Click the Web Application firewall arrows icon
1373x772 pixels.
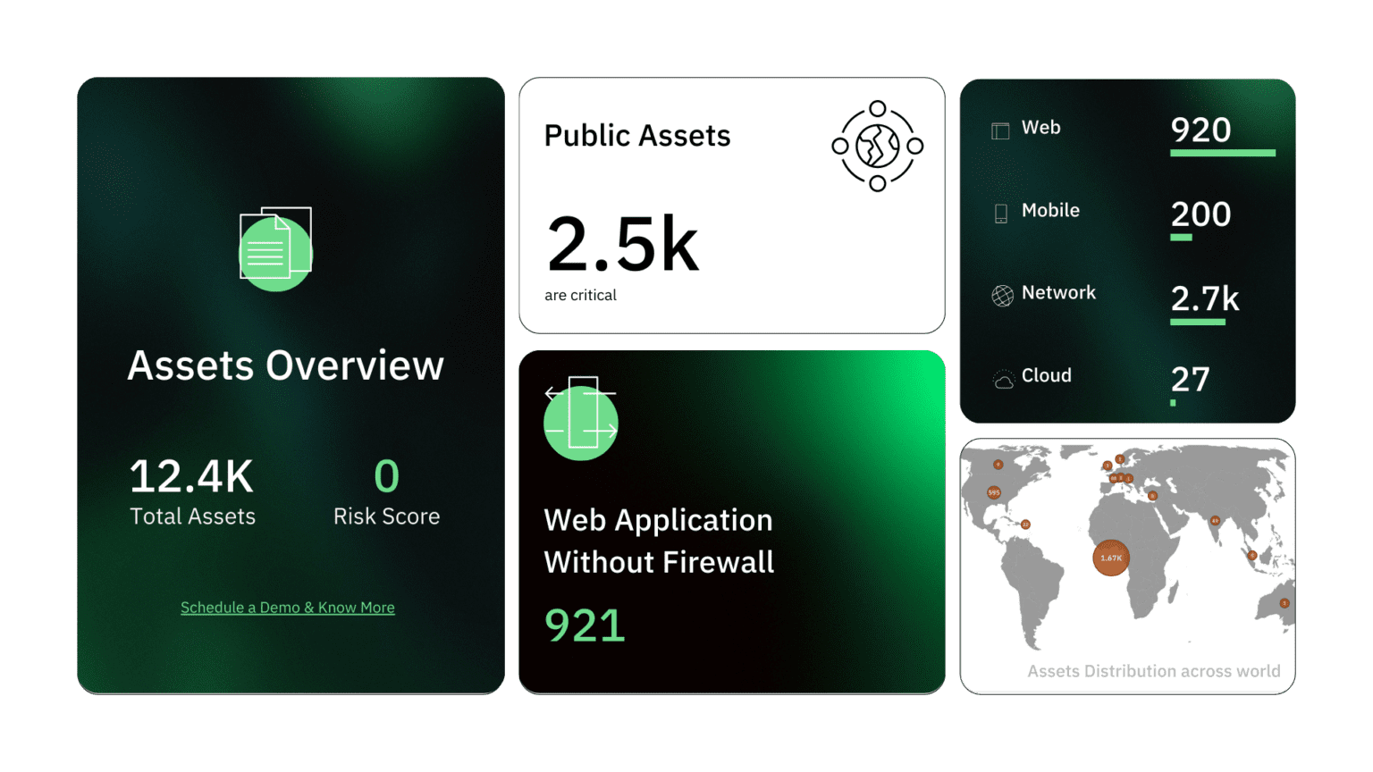581,418
